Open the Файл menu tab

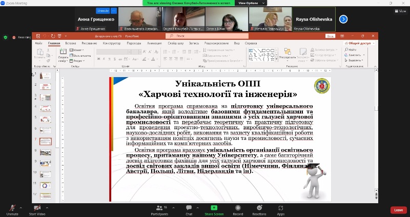39,43
